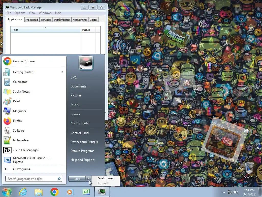Click the Search programs and files box

pos(34,179)
